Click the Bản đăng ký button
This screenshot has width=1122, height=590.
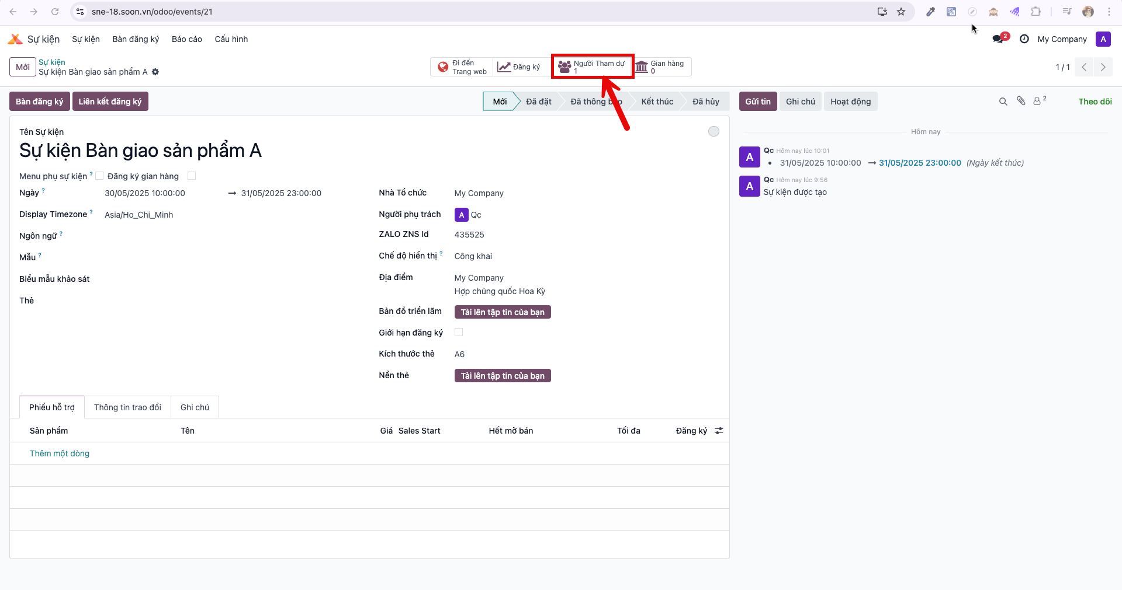point(39,102)
